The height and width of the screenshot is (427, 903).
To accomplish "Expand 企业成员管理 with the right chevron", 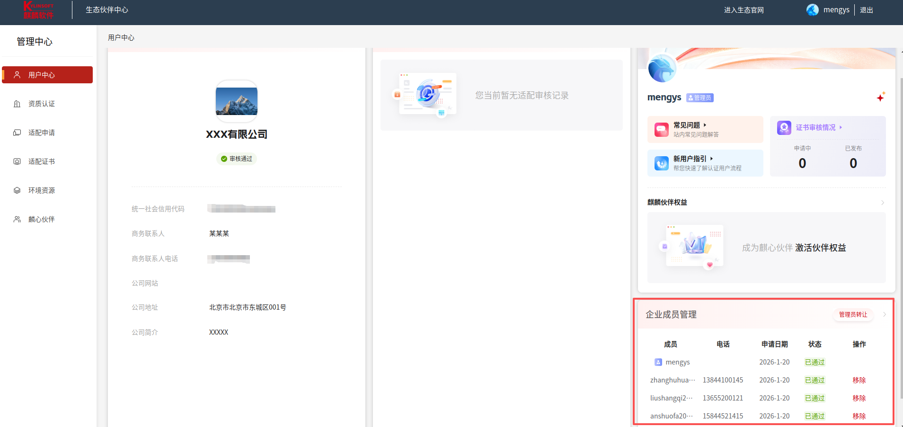I will [x=884, y=314].
